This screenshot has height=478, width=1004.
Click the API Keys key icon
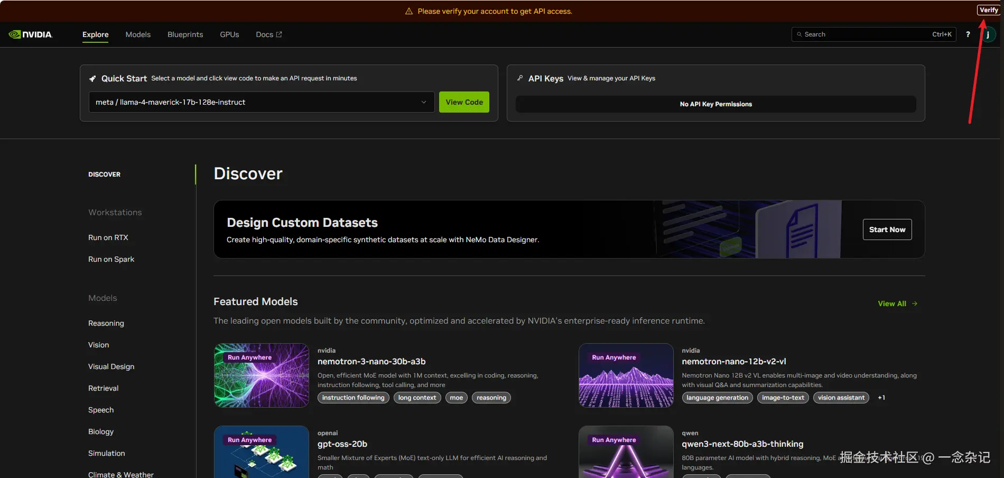coord(520,78)
